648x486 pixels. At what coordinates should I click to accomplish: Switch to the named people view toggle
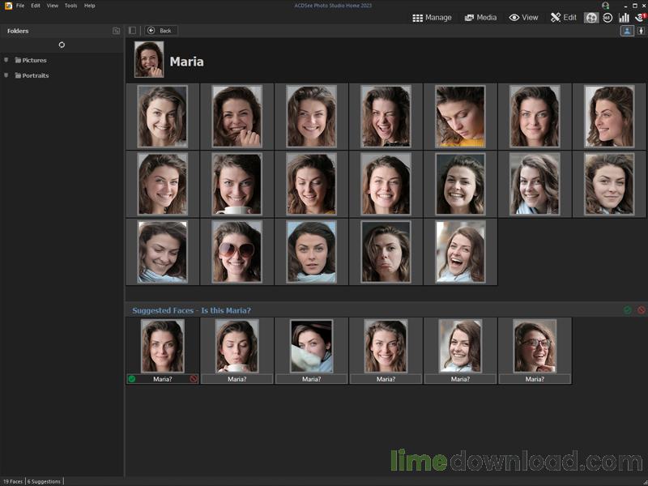(627, 31)
